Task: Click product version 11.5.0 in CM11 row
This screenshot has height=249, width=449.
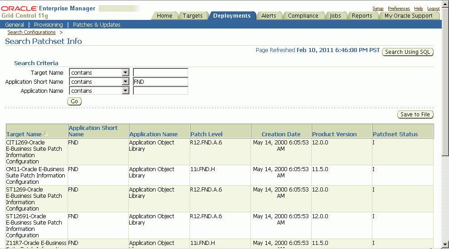Action: [x=320, y=169]
